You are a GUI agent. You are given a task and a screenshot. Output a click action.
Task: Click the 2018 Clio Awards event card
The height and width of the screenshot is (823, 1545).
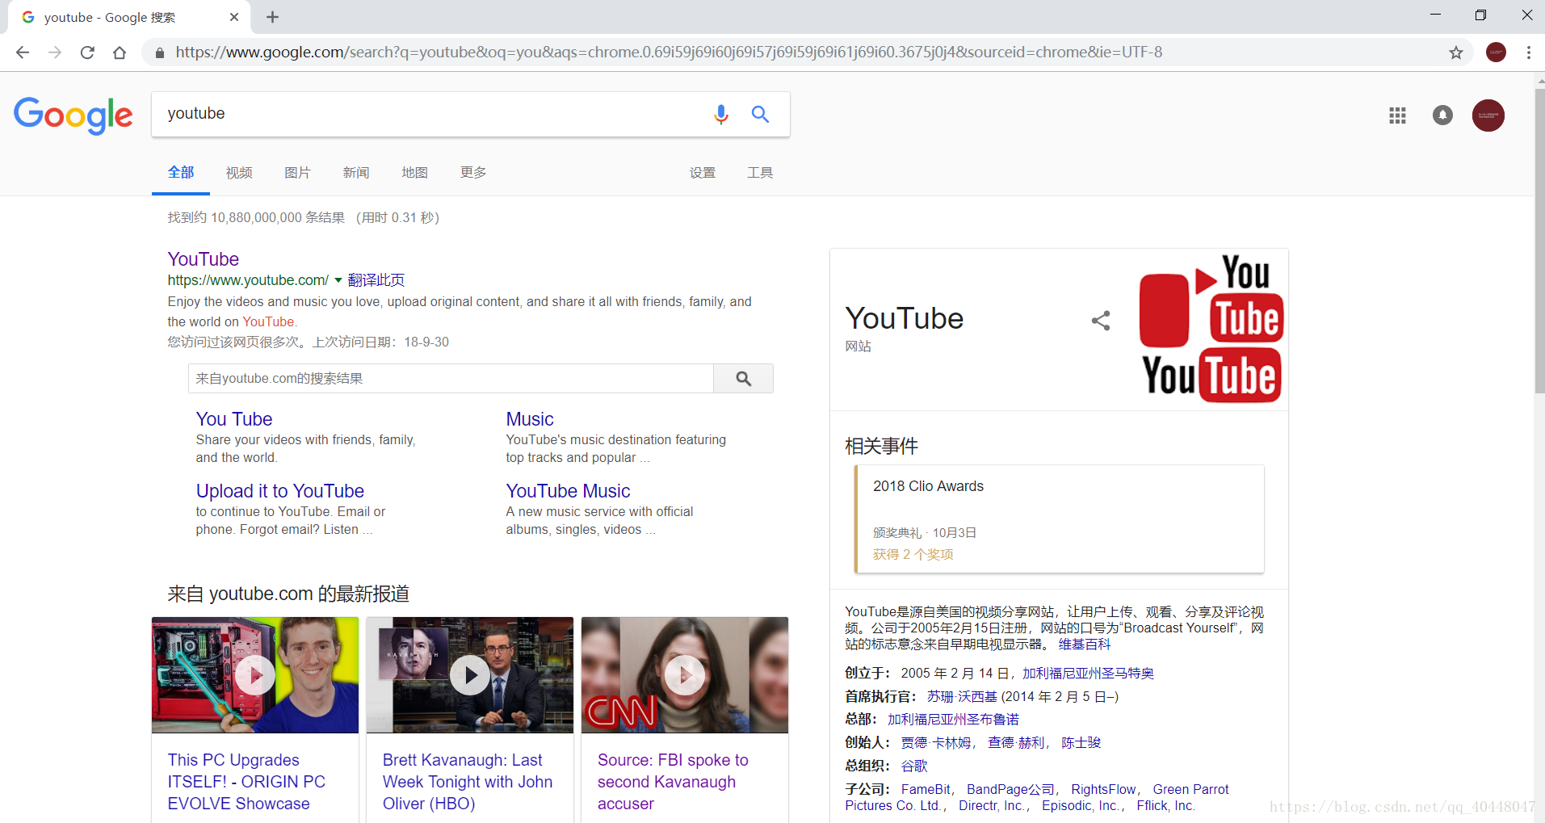(x=1059, y=519)
